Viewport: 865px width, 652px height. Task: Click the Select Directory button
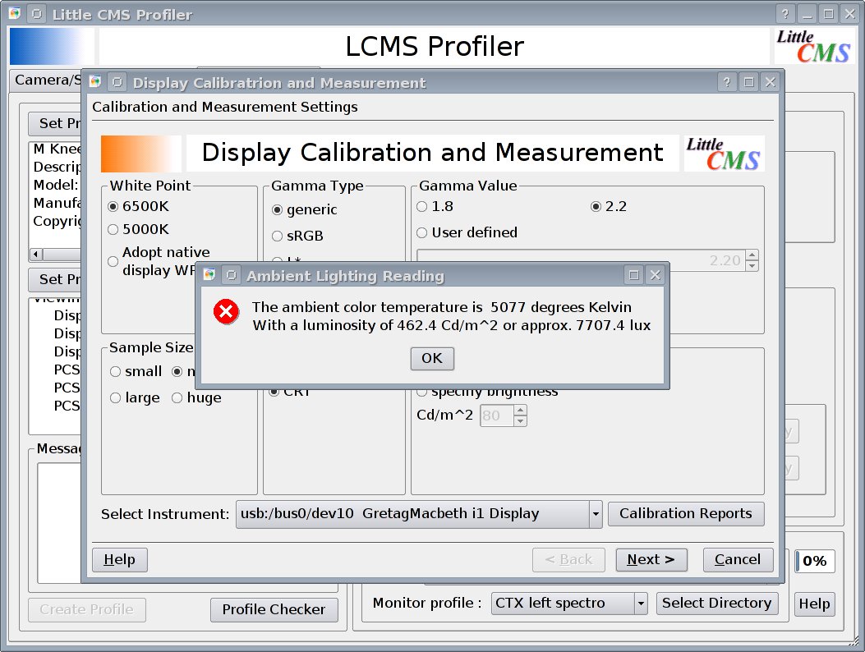tap(716, 604)
